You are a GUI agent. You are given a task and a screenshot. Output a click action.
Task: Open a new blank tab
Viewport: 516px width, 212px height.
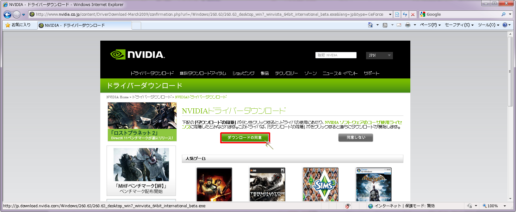(x=136, y=26)
